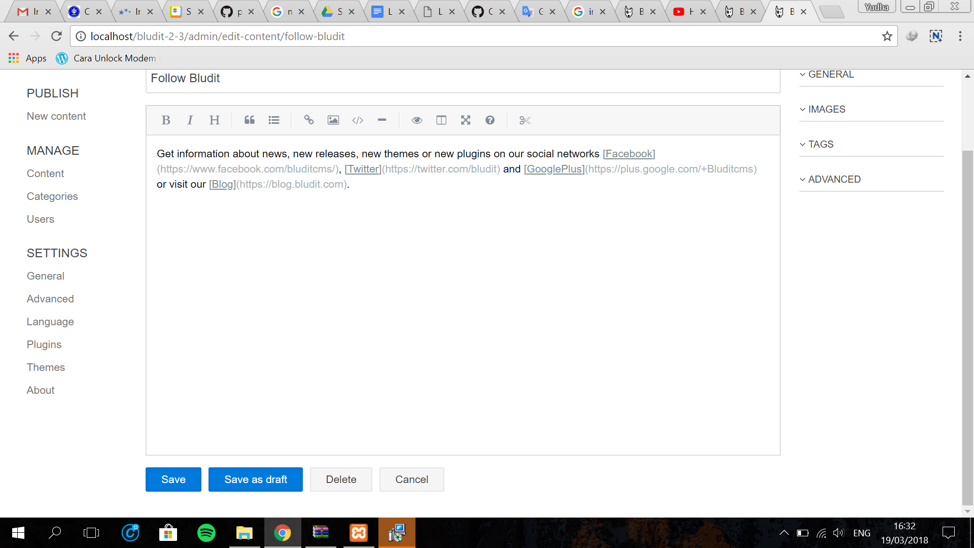Open Plugins in settings sidebar
The image size is (974, 548).
click(x=44, y=345)
